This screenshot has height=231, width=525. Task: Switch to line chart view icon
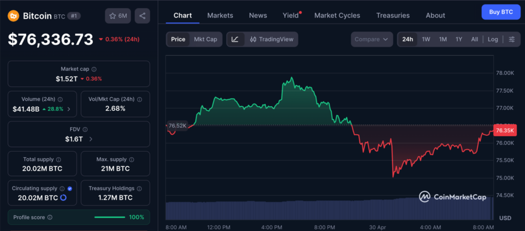point(235,39)
